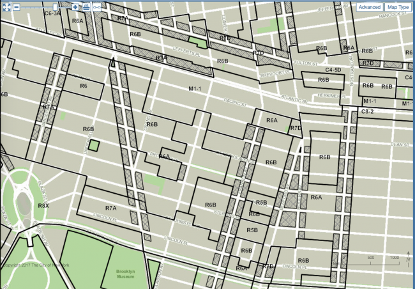This screenshot has height=289, width=415.
Task: Open the Advanced options
Action: 370,7
